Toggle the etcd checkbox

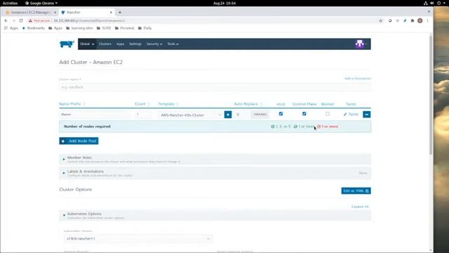click(281, 114)
